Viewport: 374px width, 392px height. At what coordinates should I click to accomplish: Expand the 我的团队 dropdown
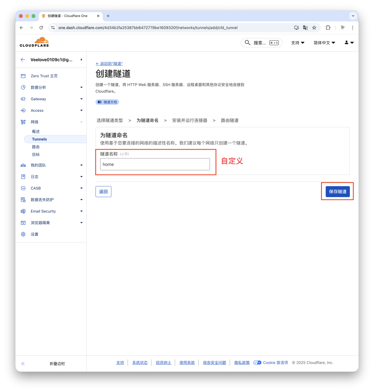(81, 165)
